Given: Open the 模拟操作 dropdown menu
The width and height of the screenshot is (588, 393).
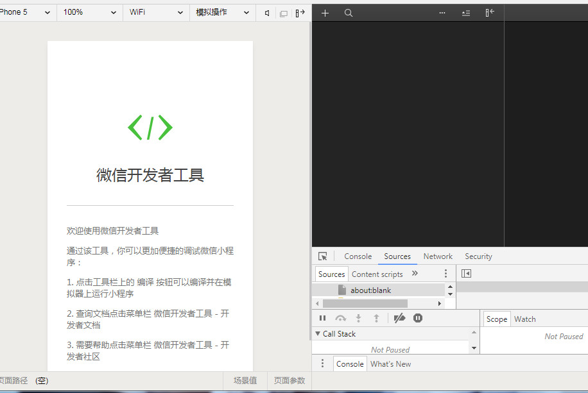Looking at the screenshot, I should [223, 12].
